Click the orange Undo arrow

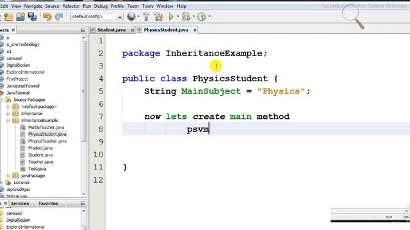coord(47,17)
